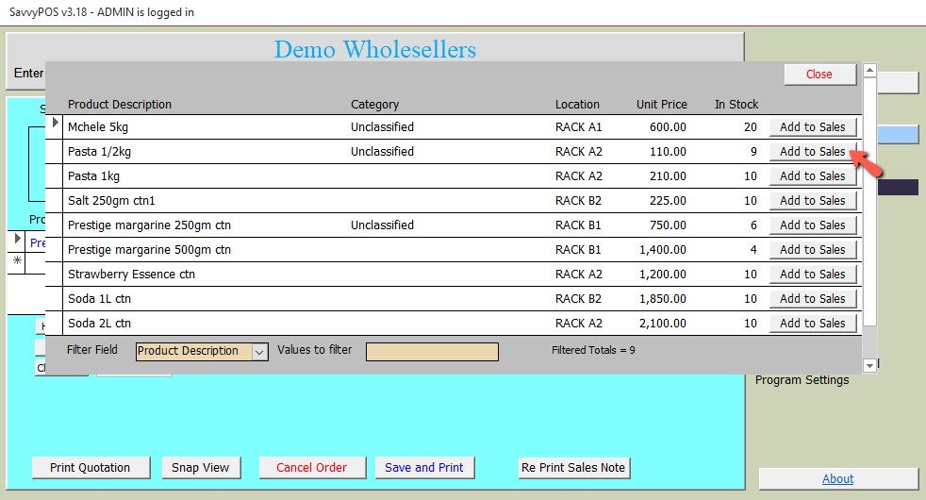Add Salt 250gm ctn1 to sales
The height and width of the screenshot is (500, 926).
pyautogui.click(x=812, y=201)
